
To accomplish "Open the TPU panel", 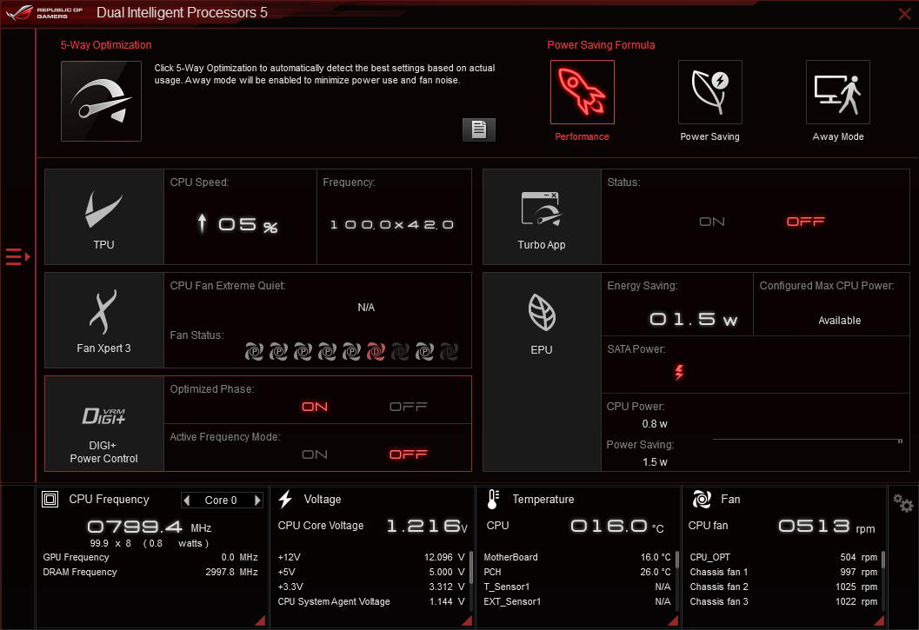I will pyautogui.click(x=103, y=217).
